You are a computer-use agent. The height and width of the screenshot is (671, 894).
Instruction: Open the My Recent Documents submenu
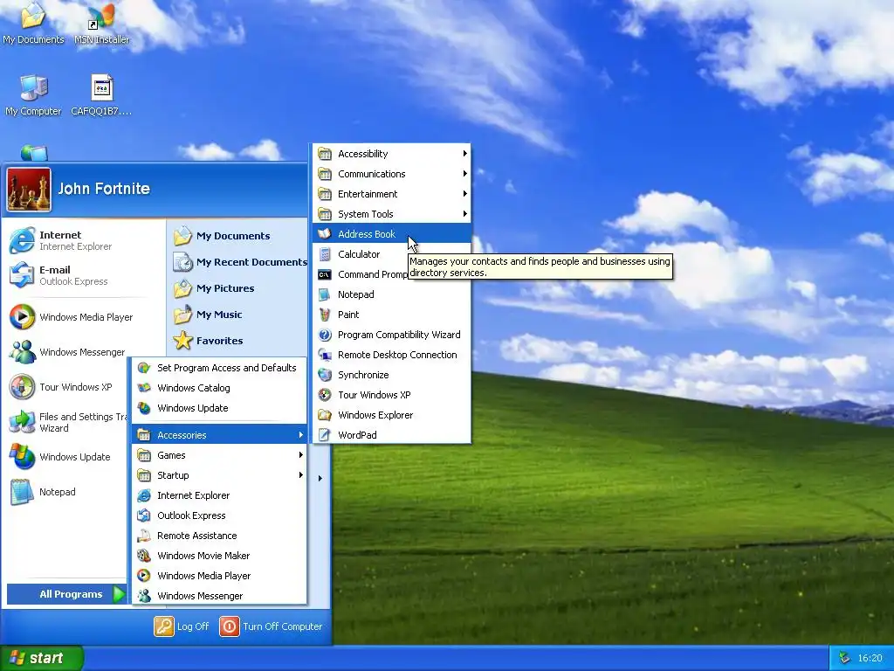pos(239,262)
